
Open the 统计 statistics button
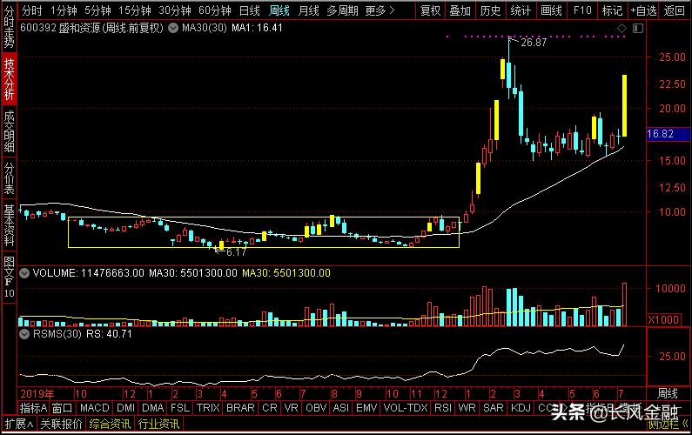(521, 10)
